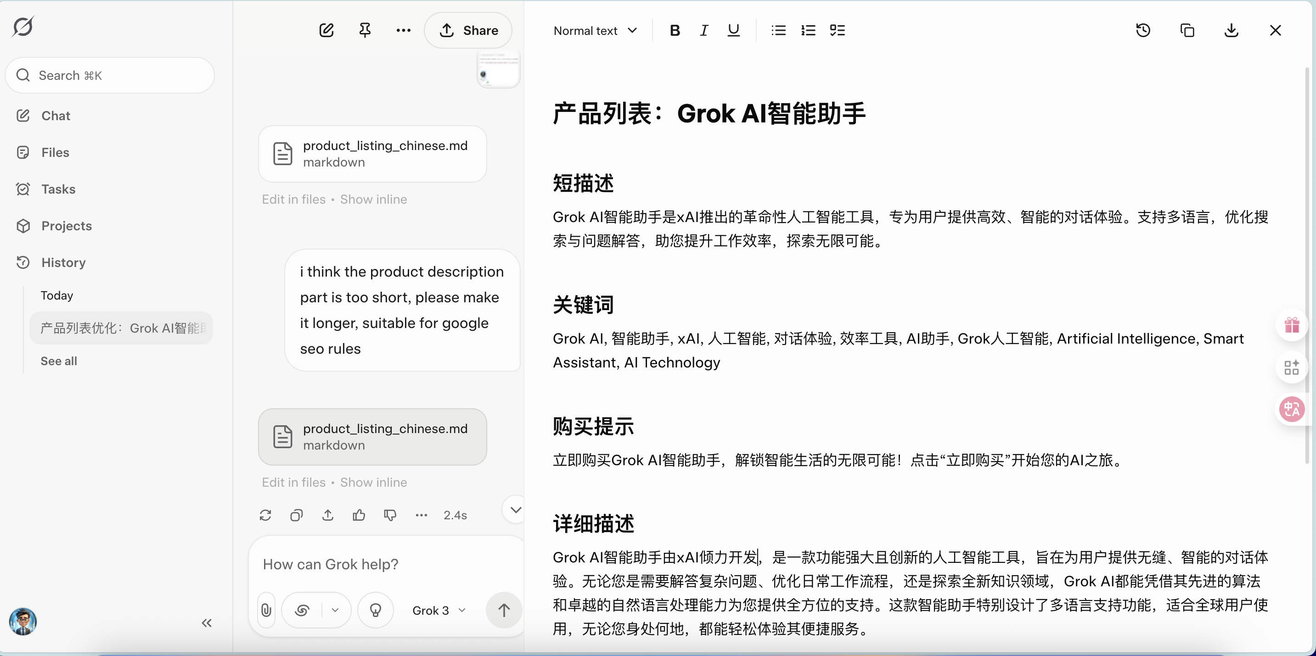Toggle underline formatting
The height and width of the screenshot is (656, 1316).
click(734, 31)
